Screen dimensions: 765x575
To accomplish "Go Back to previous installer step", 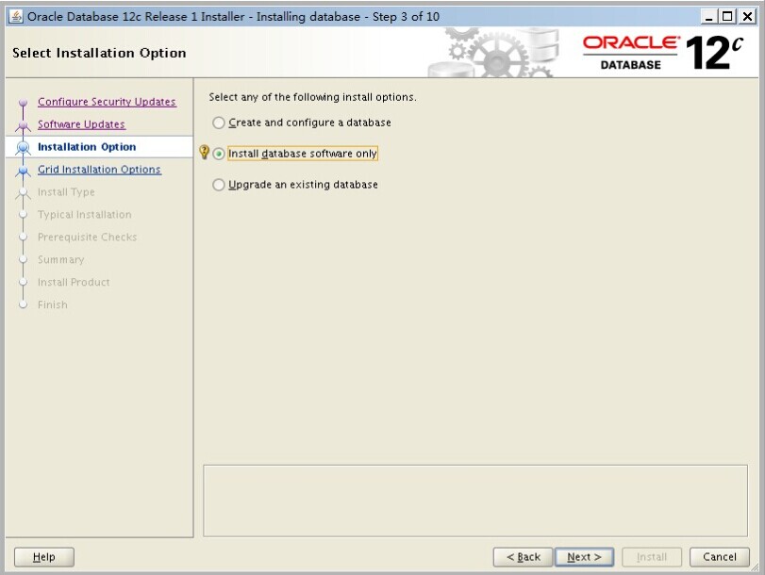I will click(523, 557).
